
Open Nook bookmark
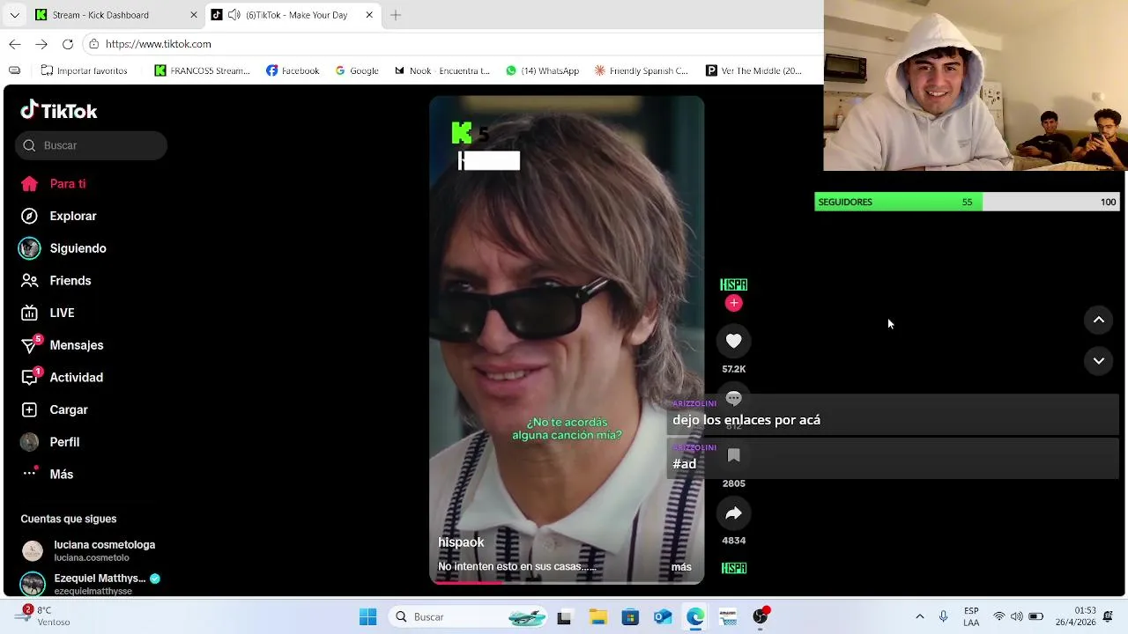(442, 70)
